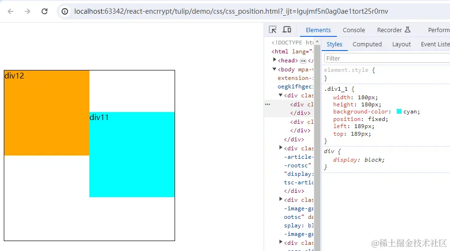Open the Layout sub-tab
The image size is (450, 251).
pyautogui.click(x=401, y=44)
